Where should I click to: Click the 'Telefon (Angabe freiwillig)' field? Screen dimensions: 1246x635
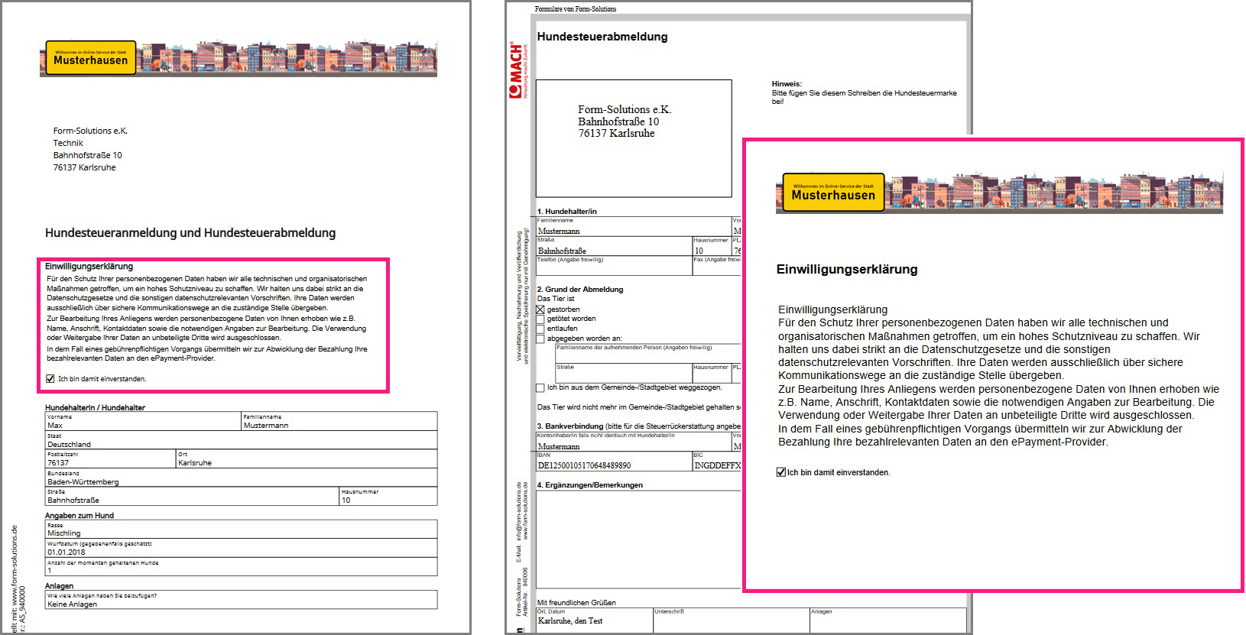click(x=614, y=265)
